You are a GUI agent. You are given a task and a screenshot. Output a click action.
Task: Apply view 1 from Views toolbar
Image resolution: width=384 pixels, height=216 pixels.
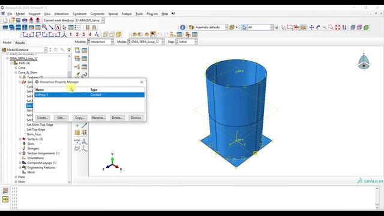coord(71,35)
